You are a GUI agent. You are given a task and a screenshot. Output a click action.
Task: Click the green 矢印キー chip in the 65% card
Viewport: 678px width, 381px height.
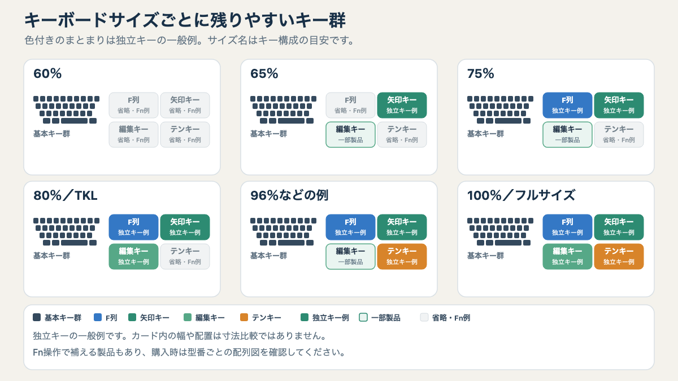(402, 105)
